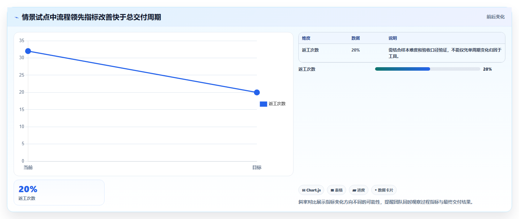Click the 当前 x-axis label
Image resolution: width=519 pixels, height=219 pixels.
point(28,167)
